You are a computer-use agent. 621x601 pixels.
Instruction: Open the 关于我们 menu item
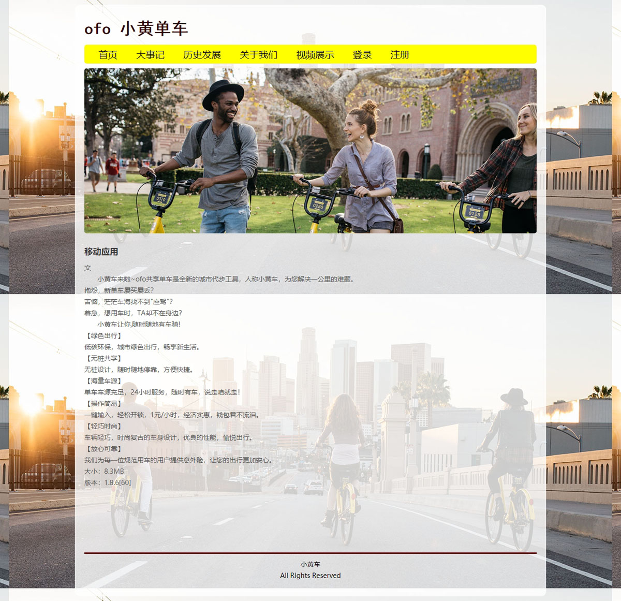258,55
